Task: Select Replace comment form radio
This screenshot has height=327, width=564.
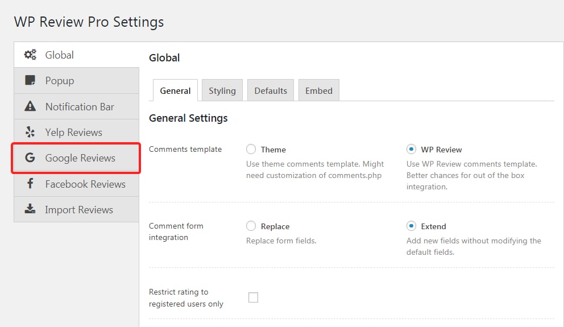Action: (251, 226)
